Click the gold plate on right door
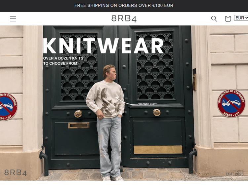The height and width of the screenshot is (186, 248). (x=158, y=150)
